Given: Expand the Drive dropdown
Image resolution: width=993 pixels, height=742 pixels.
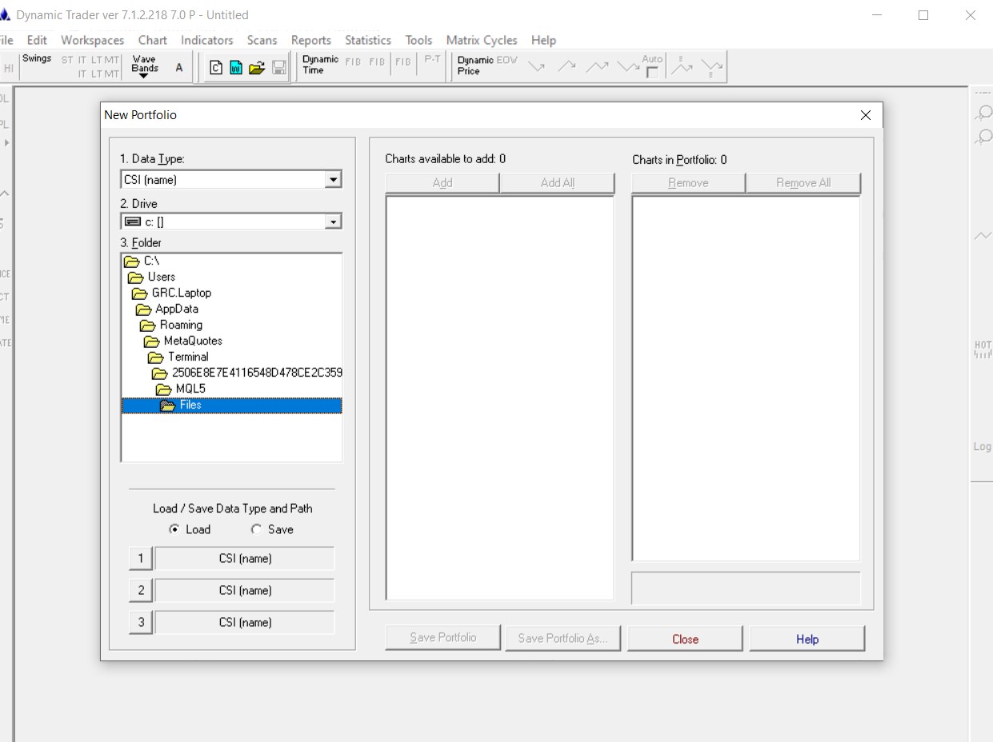Looking at the screenshot, I should click(333, 221).
